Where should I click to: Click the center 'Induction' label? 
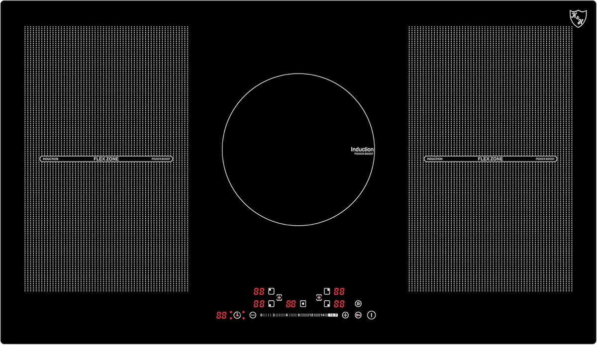[x=362, y=149]
